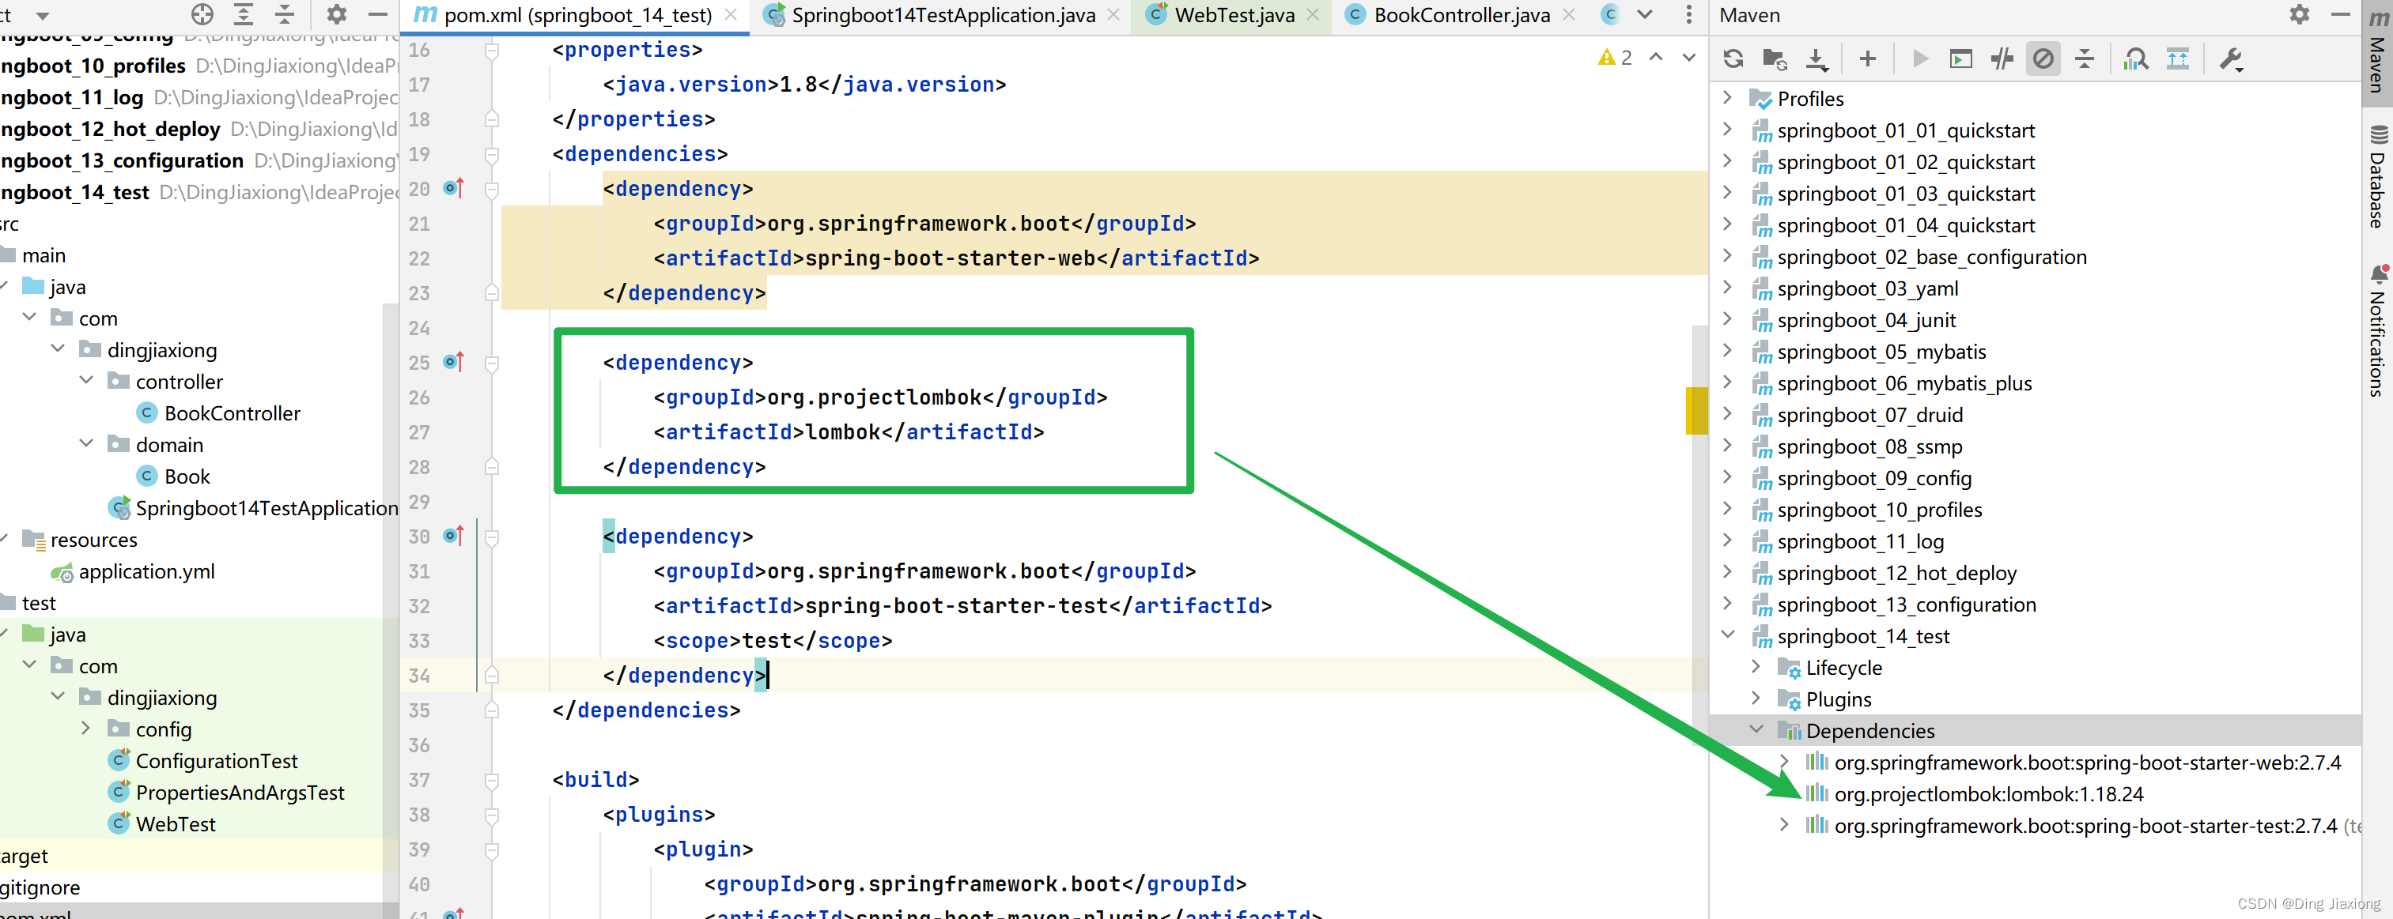The image size is (2393, 919).
Task: Expand all in Project panel
Action: 244,14
